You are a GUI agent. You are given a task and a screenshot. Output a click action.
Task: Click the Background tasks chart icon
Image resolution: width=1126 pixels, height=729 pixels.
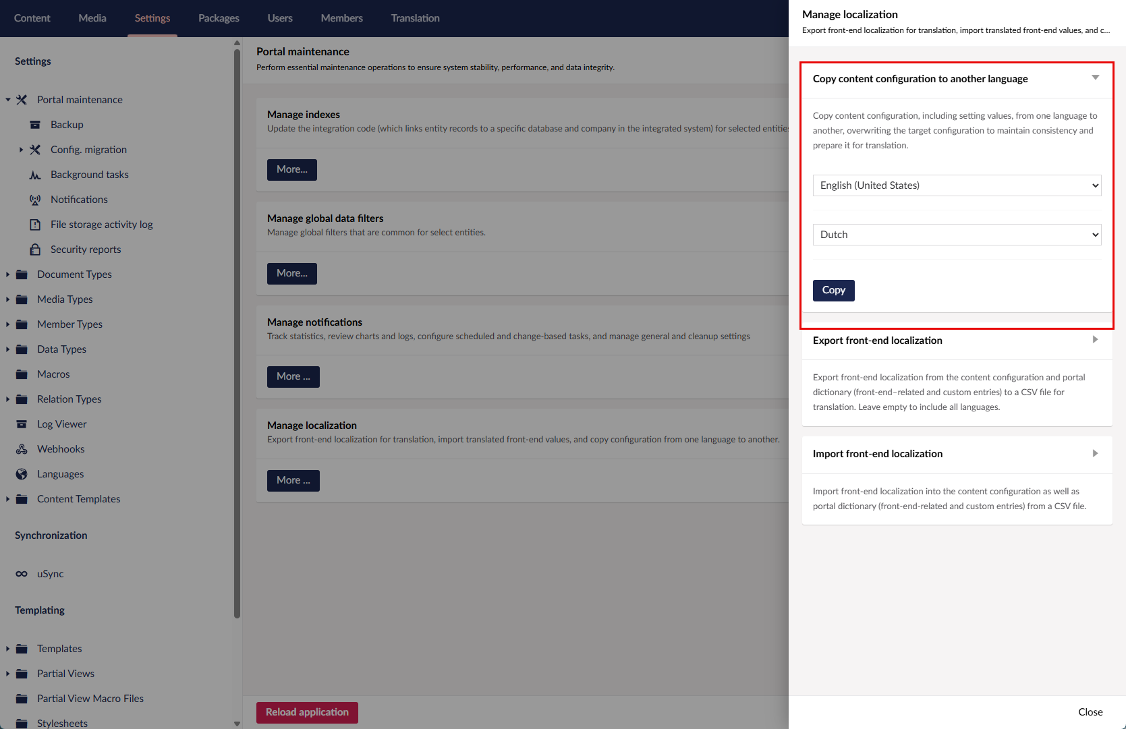[35, 175]
